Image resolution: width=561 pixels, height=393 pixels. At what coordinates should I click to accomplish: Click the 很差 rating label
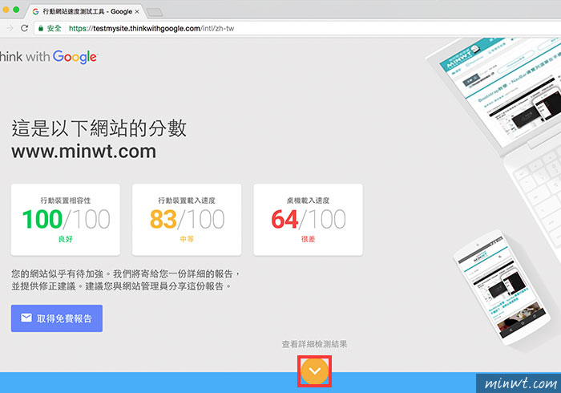(308, 239)
